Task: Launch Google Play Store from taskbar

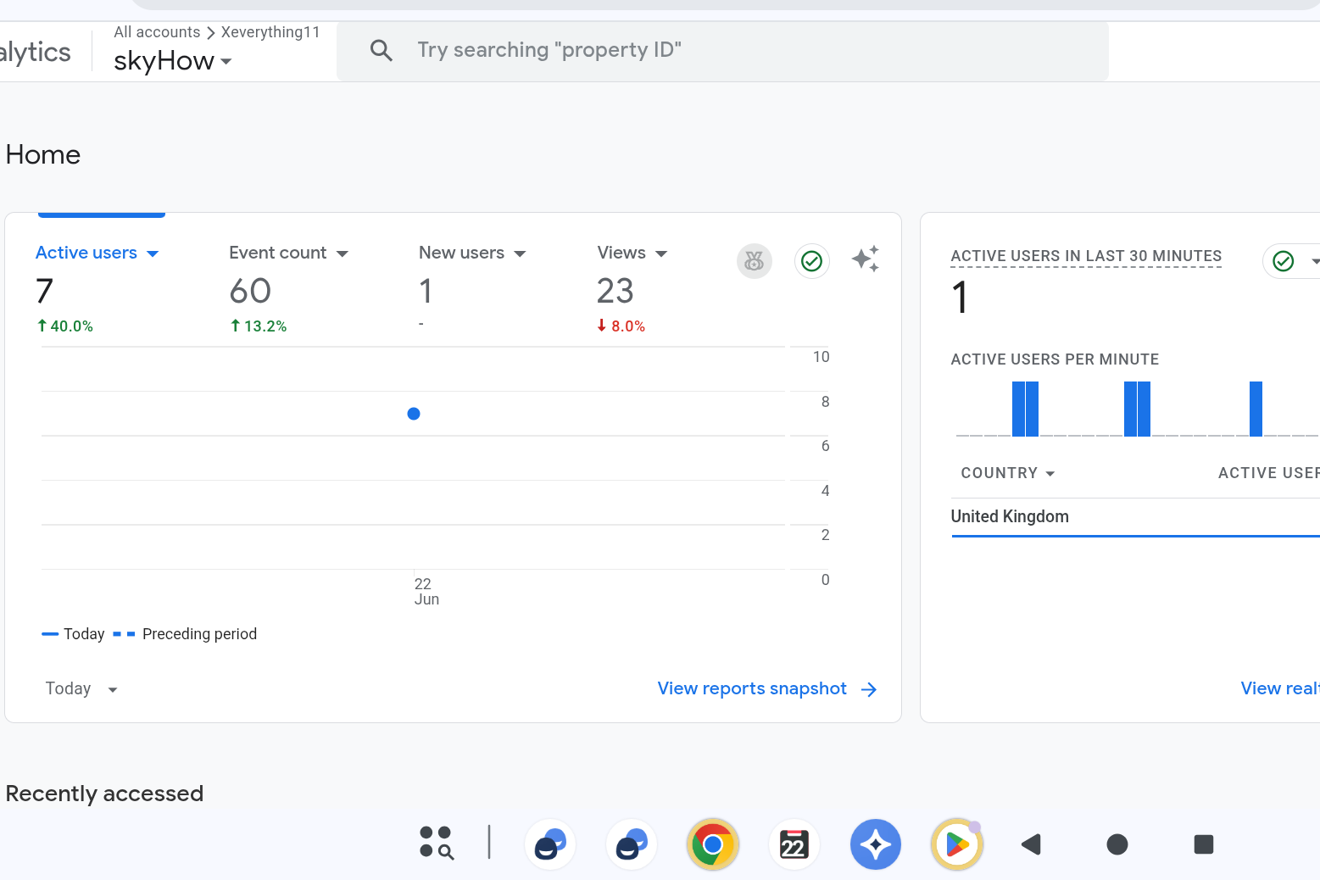Action: pyautogui.click(x=956, y=844)
